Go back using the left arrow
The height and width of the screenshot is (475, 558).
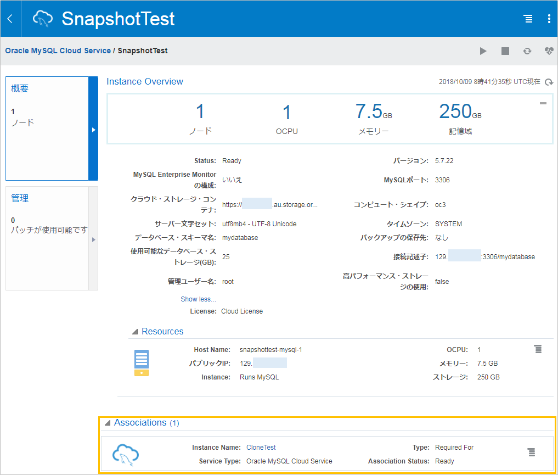pyautogui.click(x=10, y=19)
